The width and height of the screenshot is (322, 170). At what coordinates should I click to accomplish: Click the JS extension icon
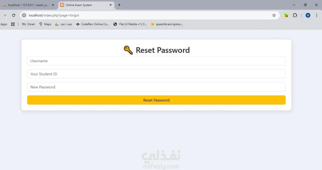pos(286,15)
